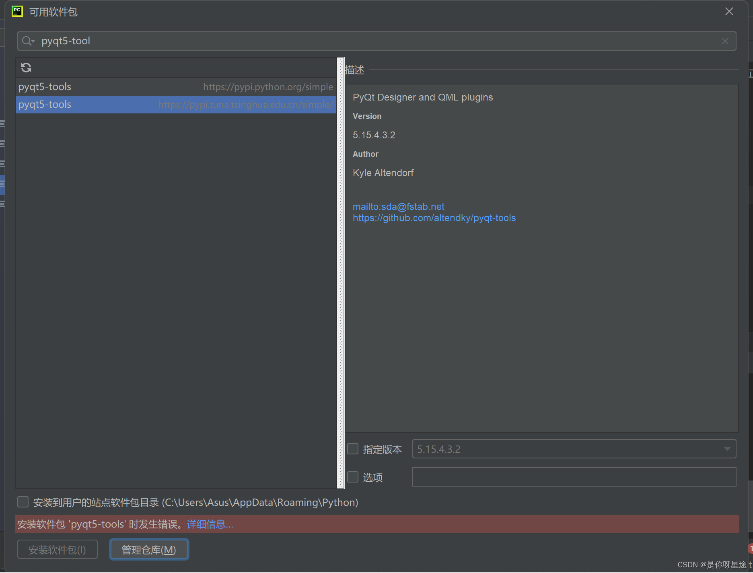Click the version value 5.15.4.3.2 in description

click(374, 135)
